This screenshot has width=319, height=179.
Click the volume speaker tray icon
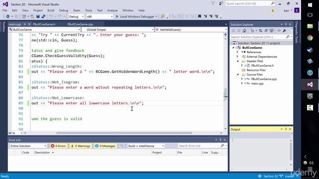[x=311, y=163]
